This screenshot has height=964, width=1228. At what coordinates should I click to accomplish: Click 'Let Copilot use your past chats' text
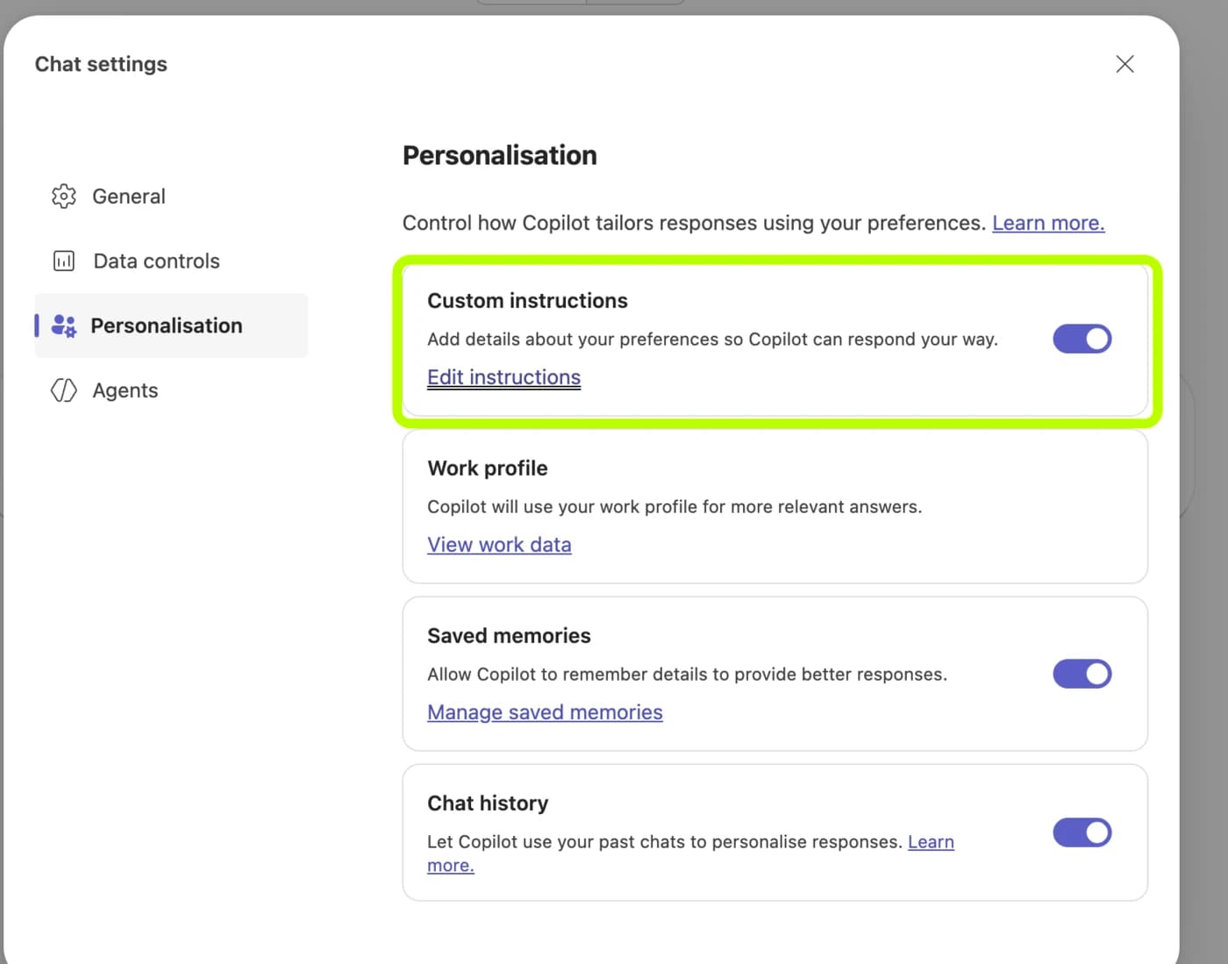(x=664, y=842)
